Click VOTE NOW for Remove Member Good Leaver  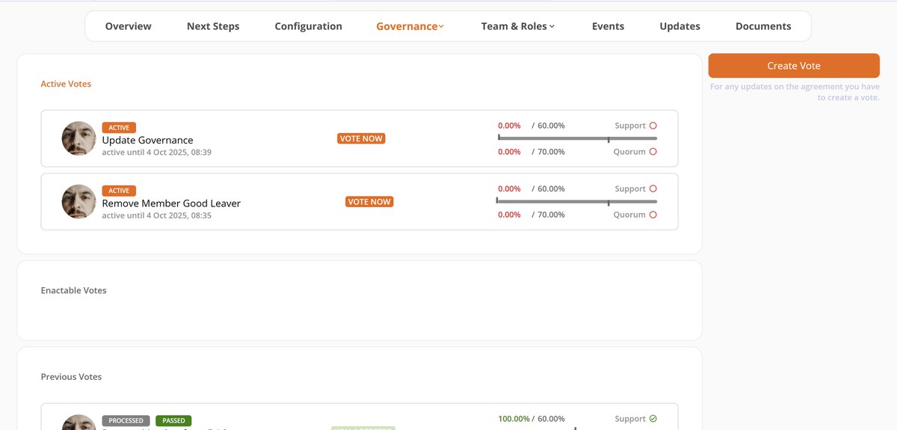[369, 202]
